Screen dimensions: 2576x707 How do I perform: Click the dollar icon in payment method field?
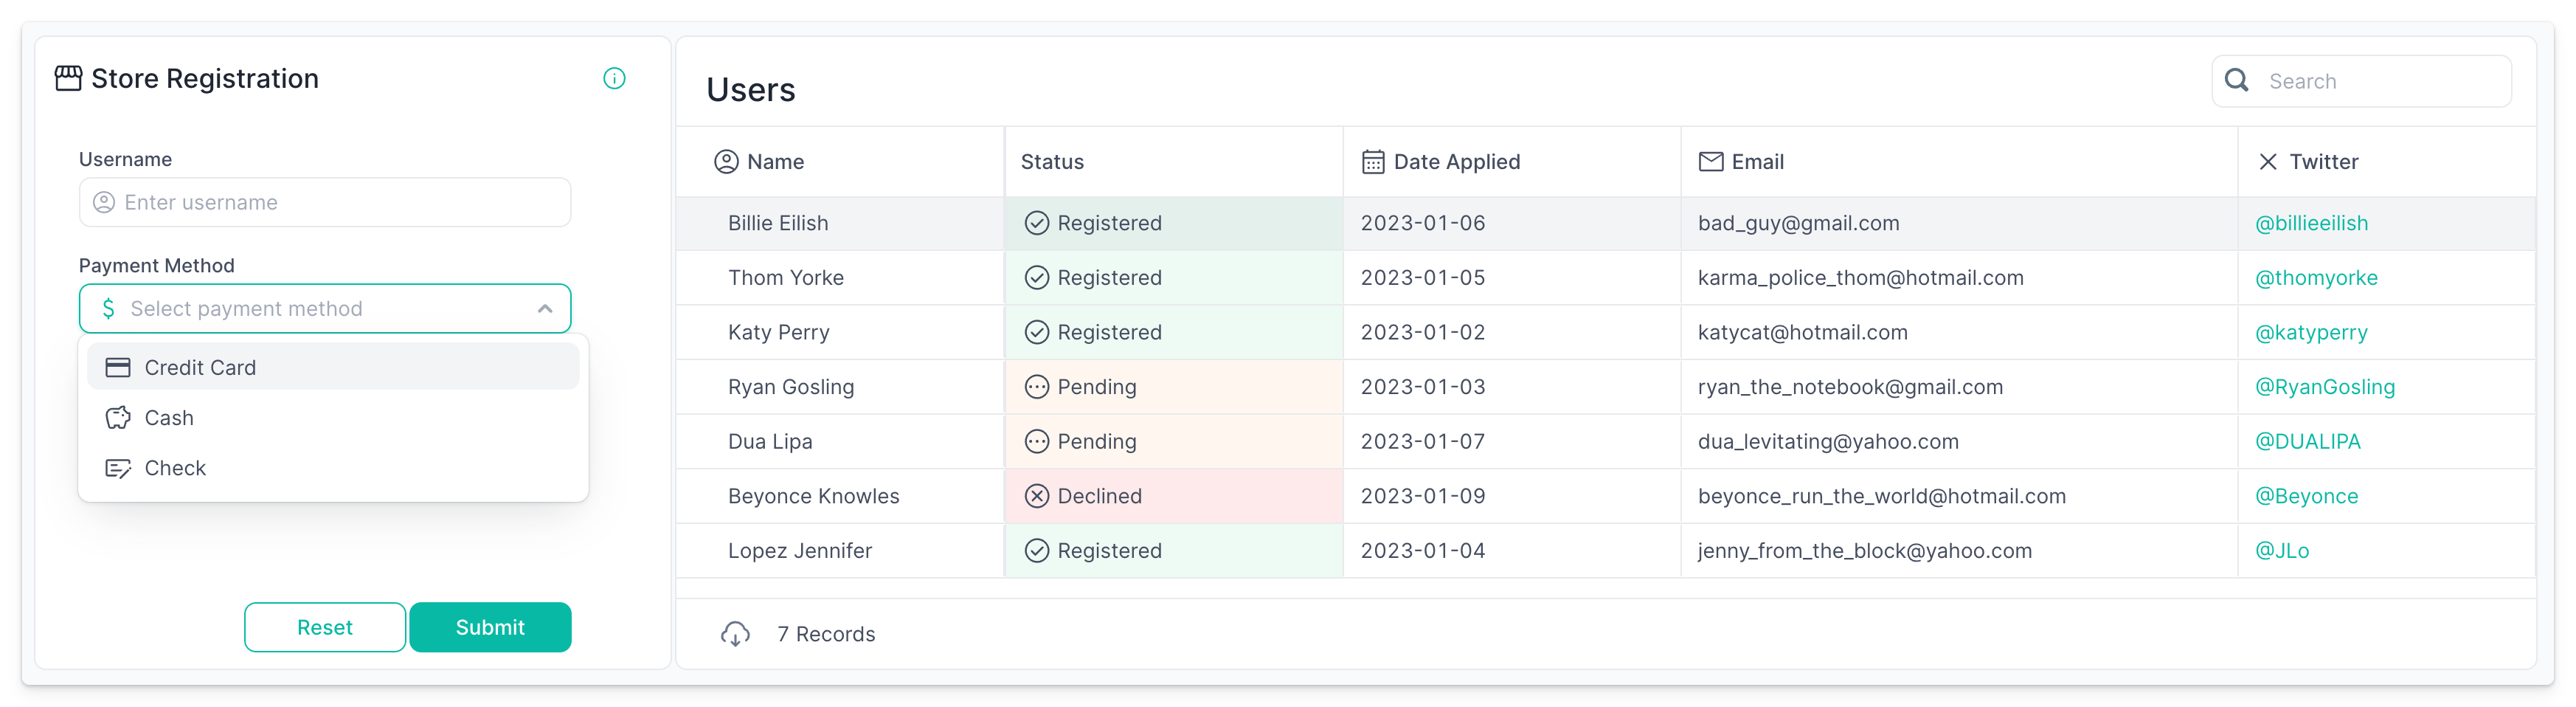point(110,308)
